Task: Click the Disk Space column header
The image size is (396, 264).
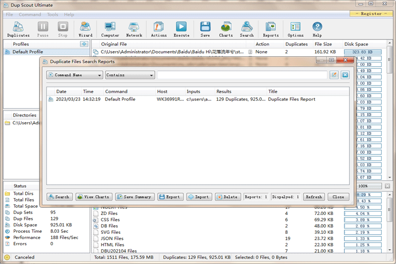Action: [356, 44]
